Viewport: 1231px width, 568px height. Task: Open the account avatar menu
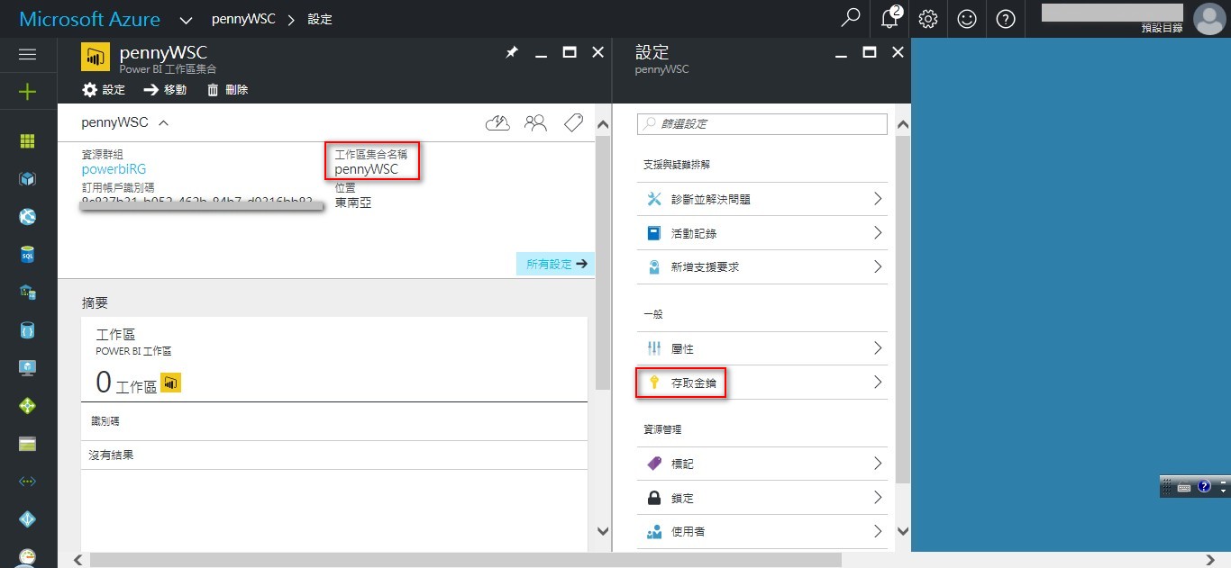(x=1208, y=19)
